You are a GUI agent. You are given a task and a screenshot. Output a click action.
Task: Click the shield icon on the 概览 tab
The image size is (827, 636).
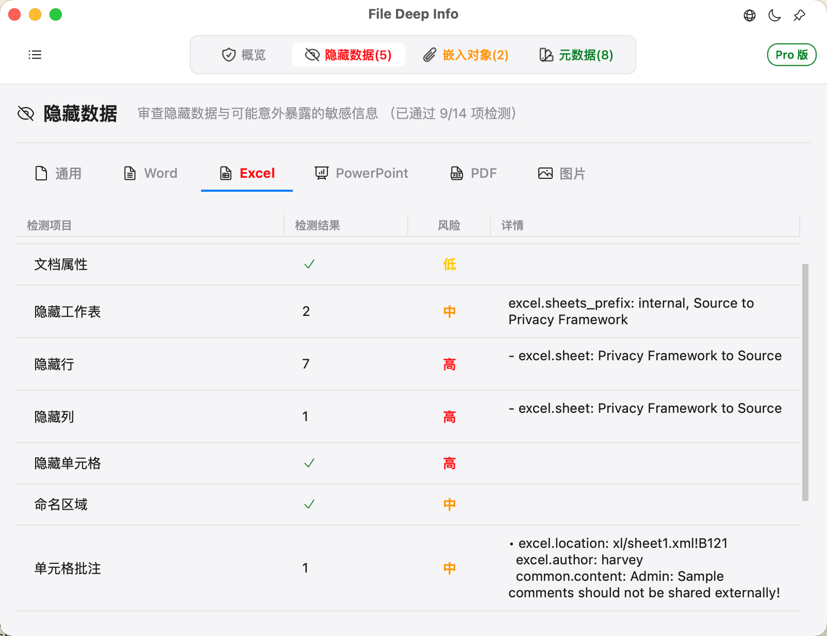coord(228,54)
